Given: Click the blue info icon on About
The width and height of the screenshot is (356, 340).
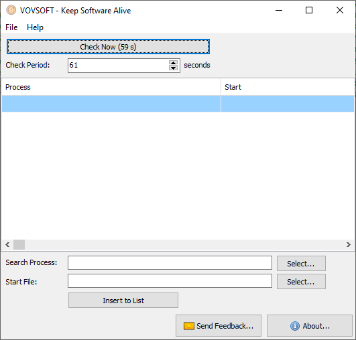Looking at the screenshot, I should pos(295,326).
